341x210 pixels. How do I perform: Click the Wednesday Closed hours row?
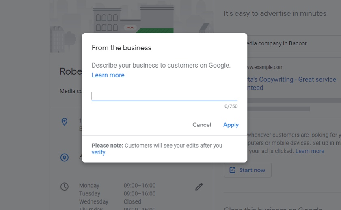pos(110,201)
